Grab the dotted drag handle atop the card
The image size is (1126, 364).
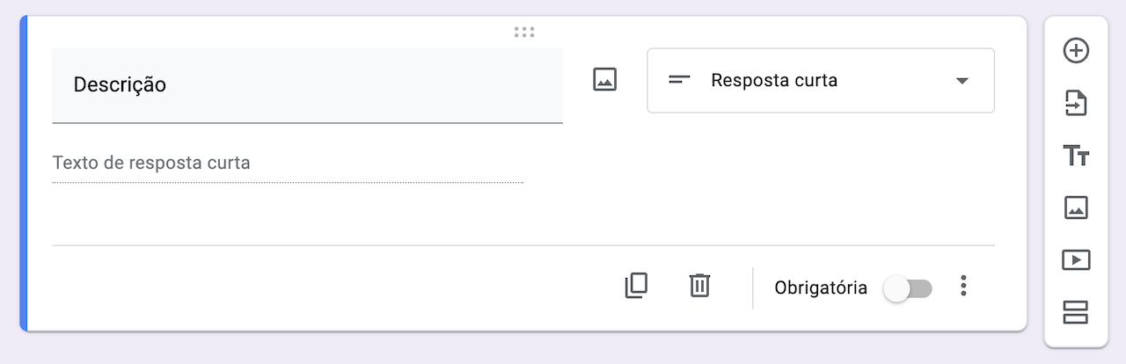pos(524,33)
